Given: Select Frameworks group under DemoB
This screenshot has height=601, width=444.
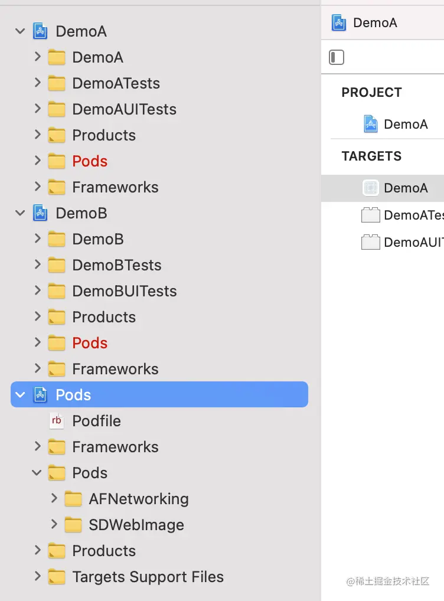Looking at the screenshot, I should (x=115, y=369).
